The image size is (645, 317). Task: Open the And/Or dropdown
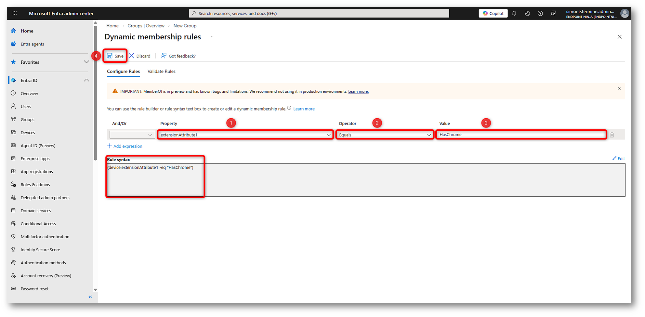click(x=132, y=135)
